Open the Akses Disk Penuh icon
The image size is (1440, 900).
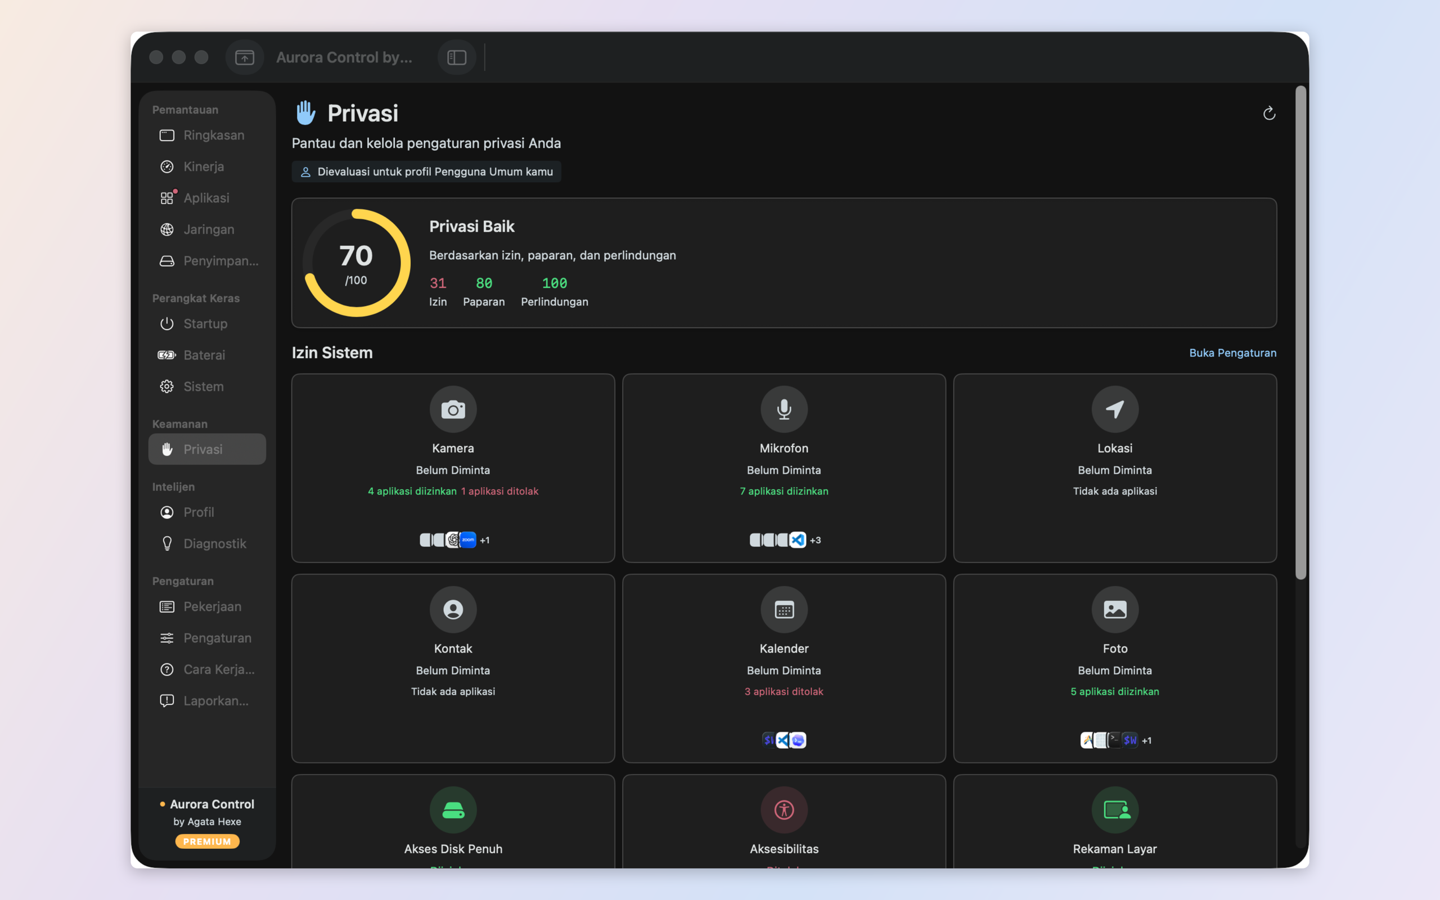453,810
